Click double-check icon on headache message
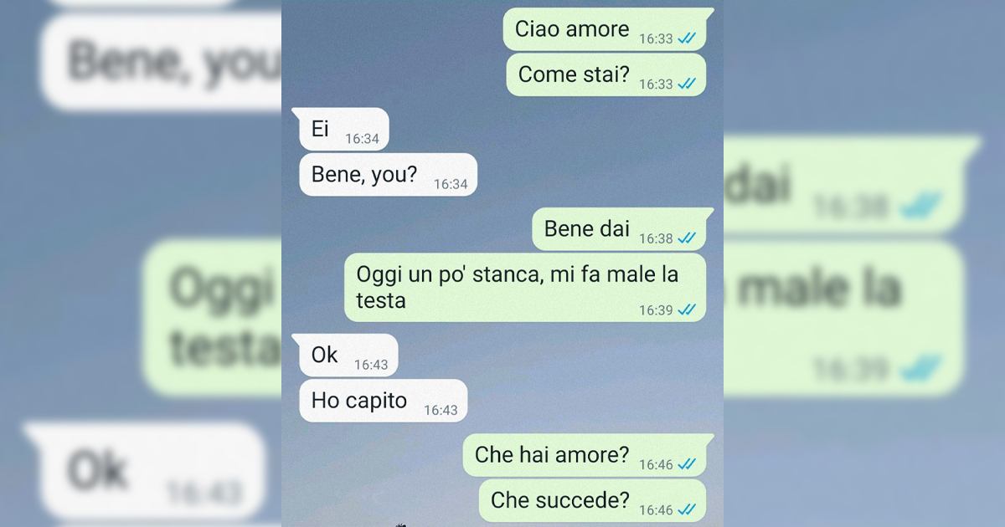This screenshot has height=527, width=1005. pyautogui.click(x=688, y=310)
